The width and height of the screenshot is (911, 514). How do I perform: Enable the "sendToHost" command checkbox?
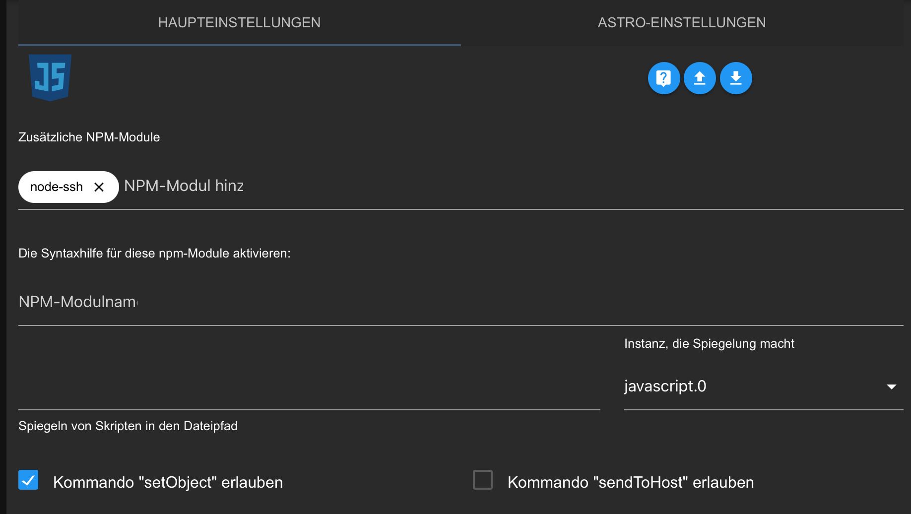click(483, 480)
